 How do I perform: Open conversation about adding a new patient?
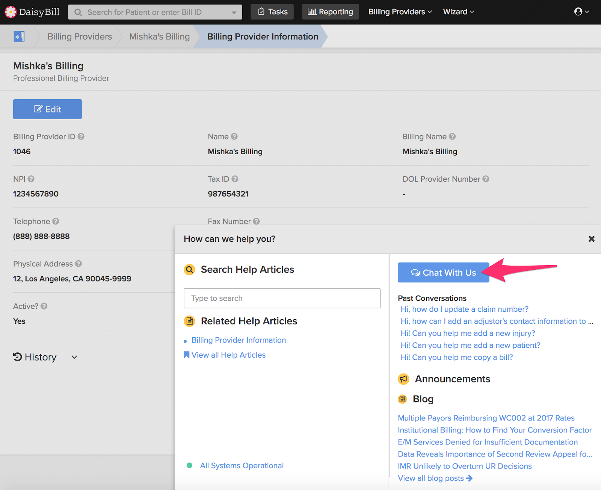[471, 345]
